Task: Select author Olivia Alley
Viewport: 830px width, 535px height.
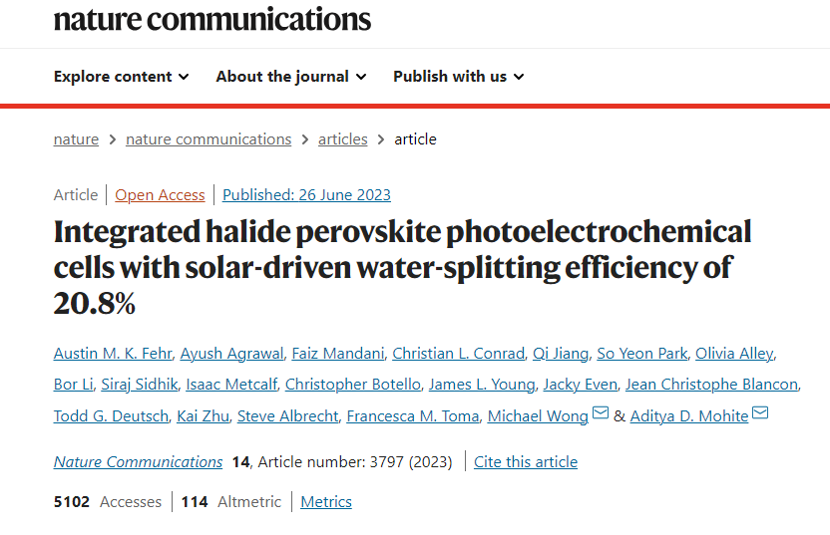Action: pyautogui.click(x=734, y=354)
